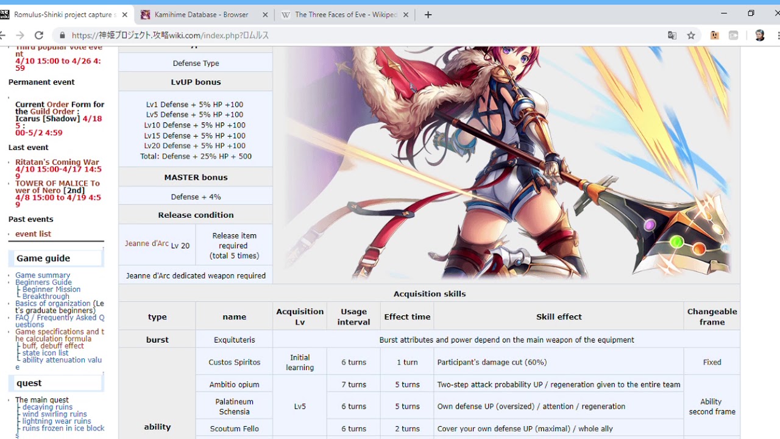
Task: Click the Custos Spiritos ability cell
Action: 234,362
